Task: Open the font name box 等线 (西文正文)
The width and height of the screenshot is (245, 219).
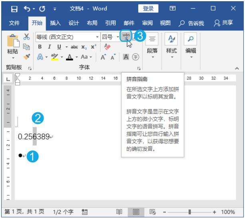Action: coord(68,37)
